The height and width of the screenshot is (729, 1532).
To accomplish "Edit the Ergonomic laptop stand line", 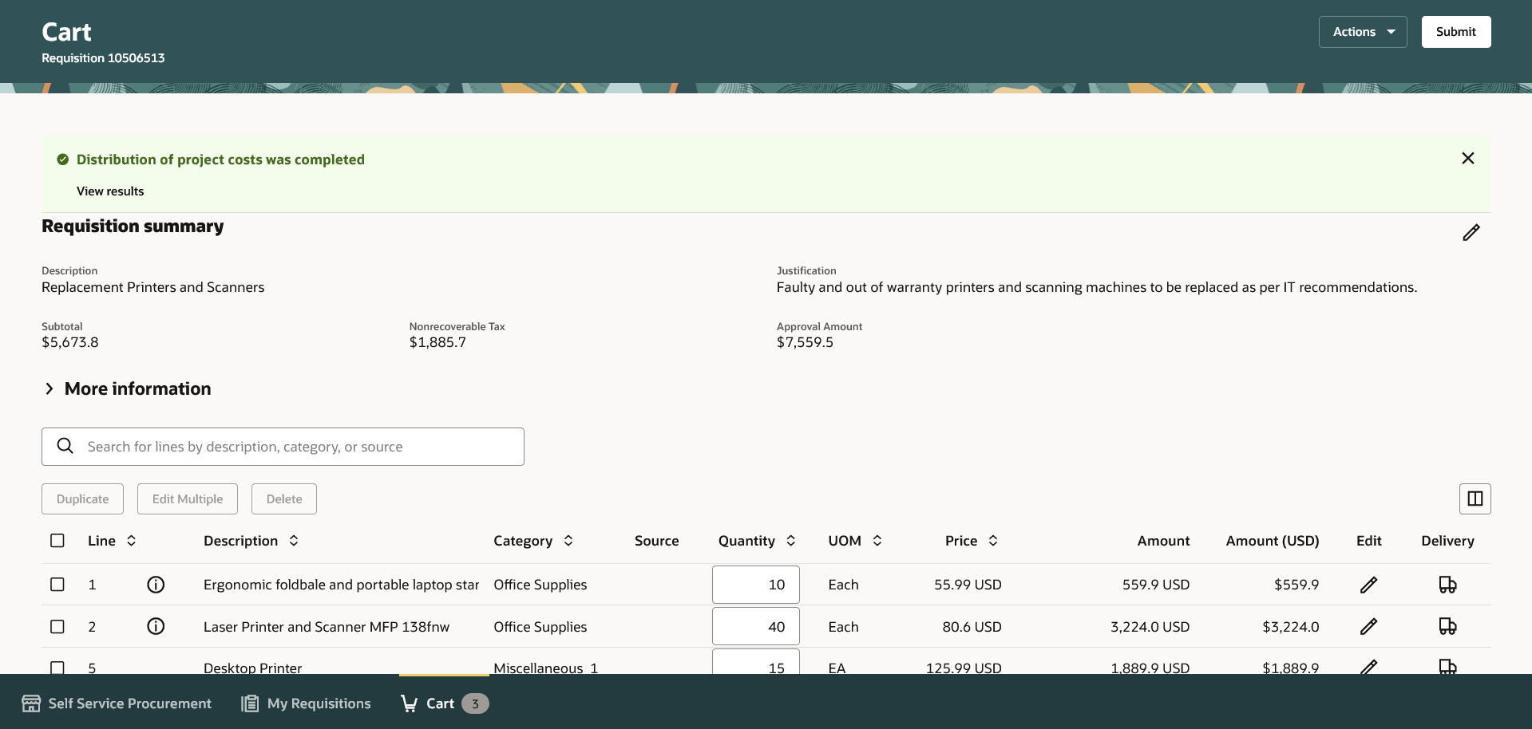I will [1368, 585].
